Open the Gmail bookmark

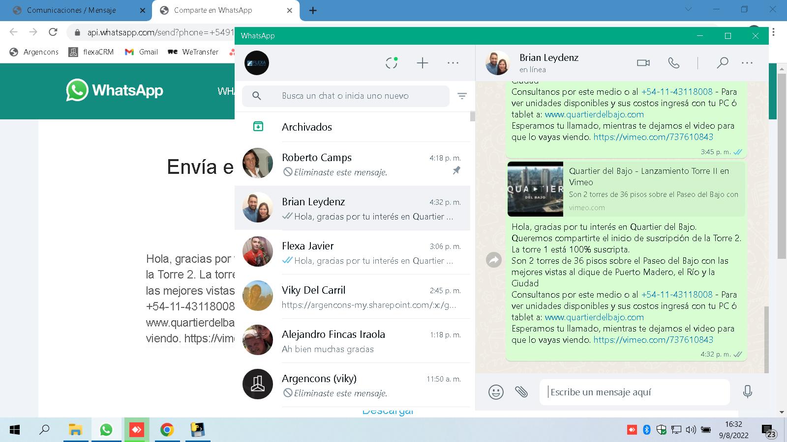point(142,52)
